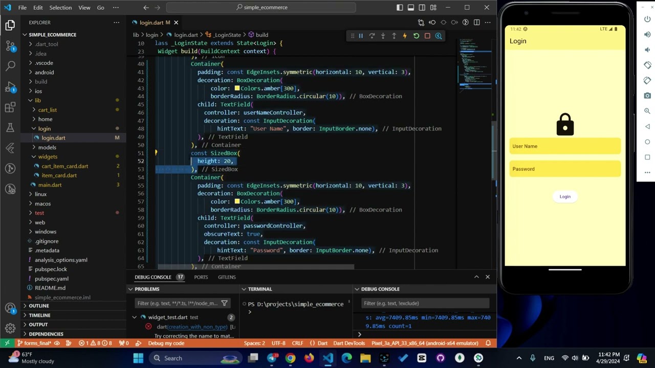Toggle the secondary side bar
The height and width of the screenshot is (368, 655).
[x=422, y=8]
